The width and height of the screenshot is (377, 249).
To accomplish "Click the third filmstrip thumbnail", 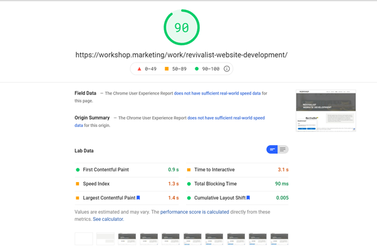I will 127,238.
